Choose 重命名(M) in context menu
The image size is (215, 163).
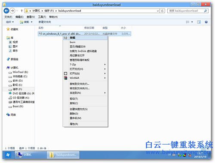tap(86, 118)
